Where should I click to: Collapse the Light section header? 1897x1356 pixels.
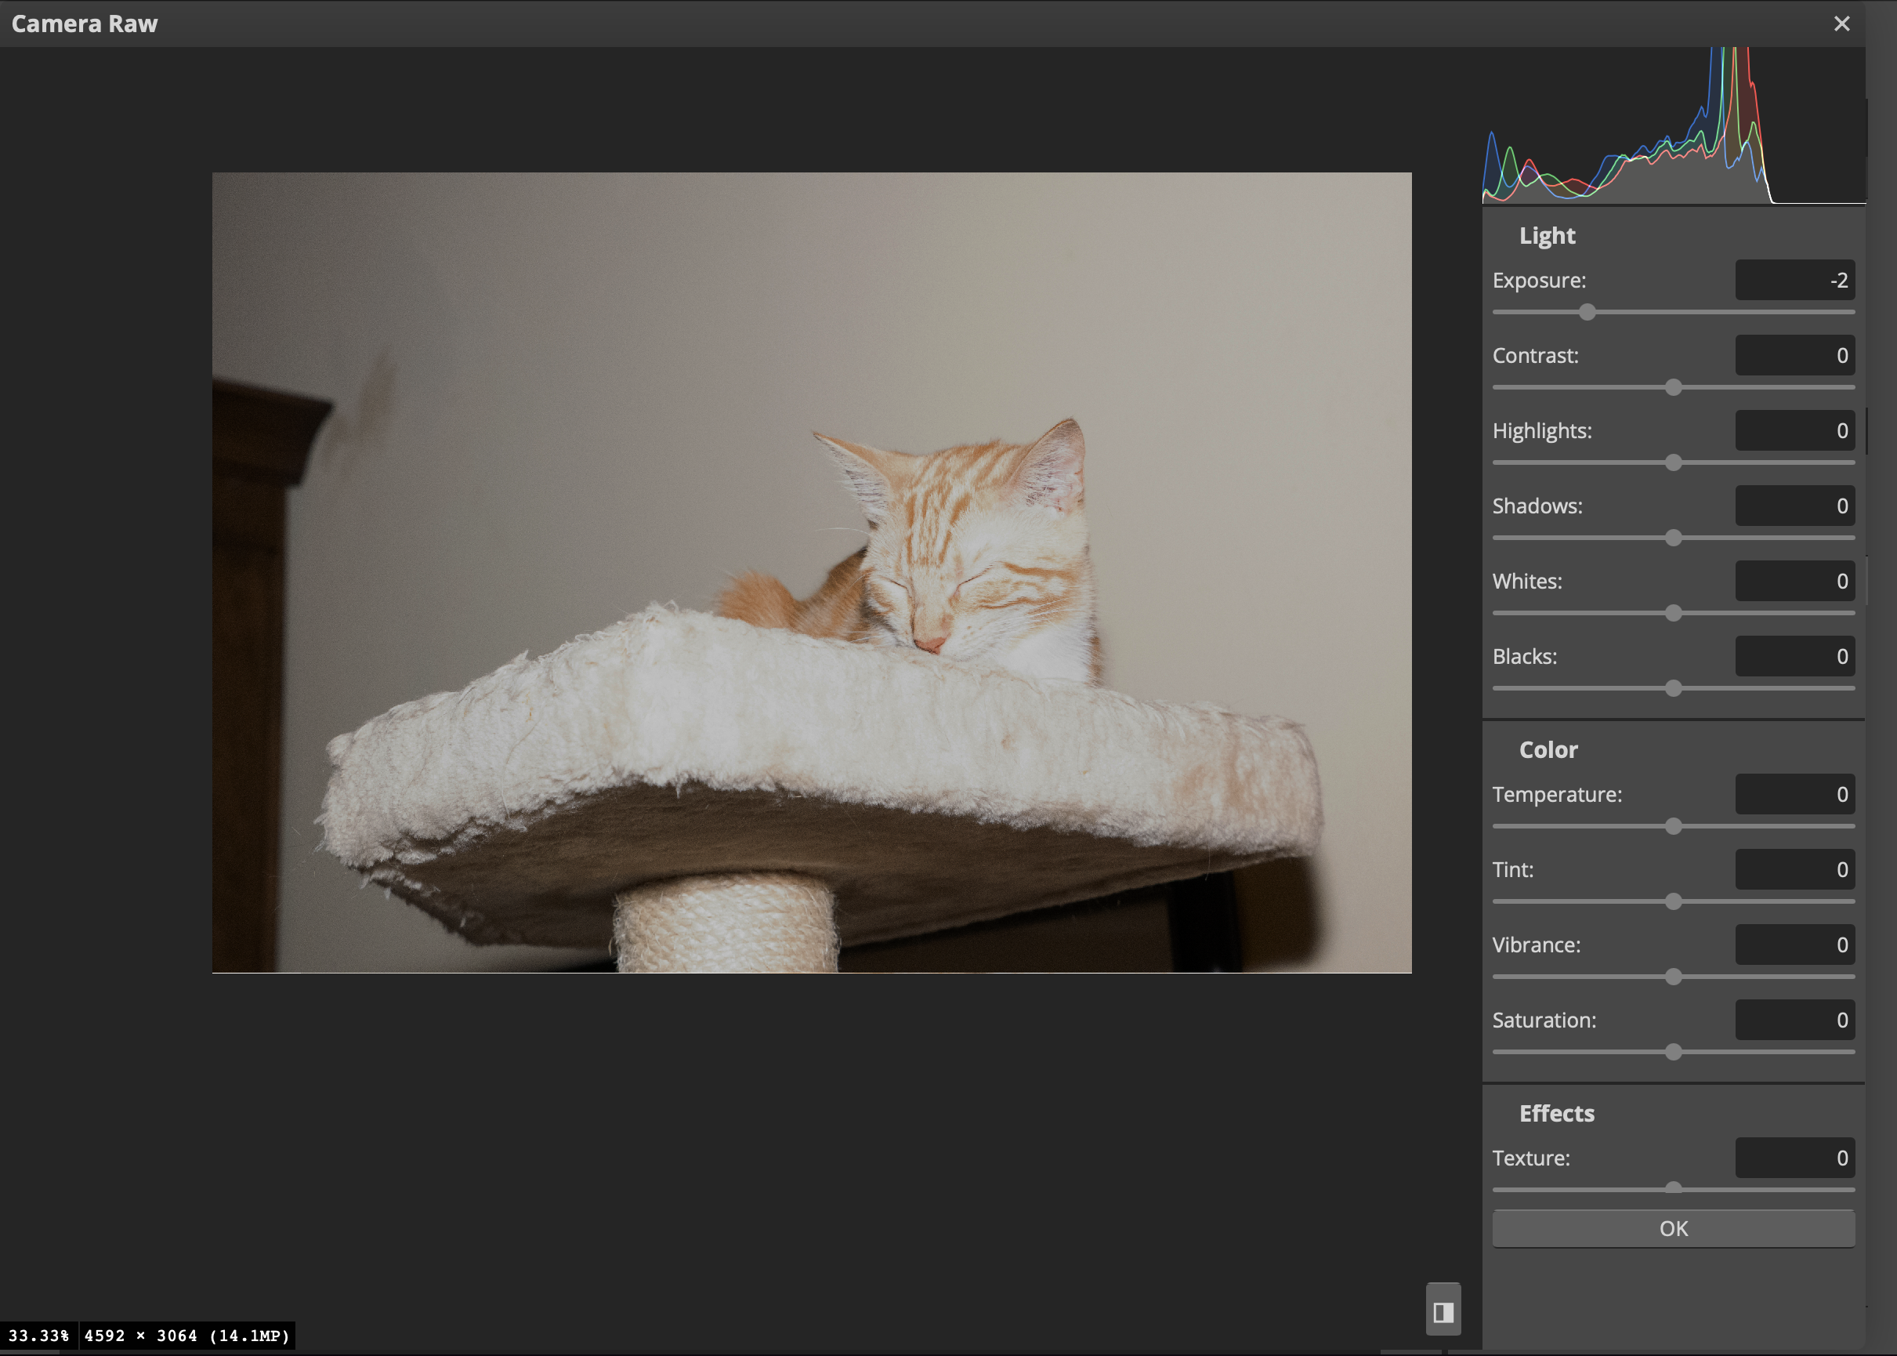pos(1547,236)
